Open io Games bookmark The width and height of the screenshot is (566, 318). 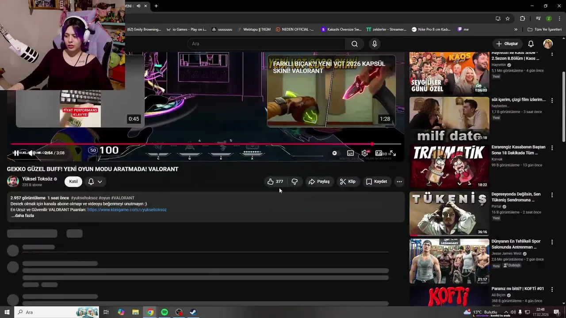pyautogui.click(x=186, y=30)
